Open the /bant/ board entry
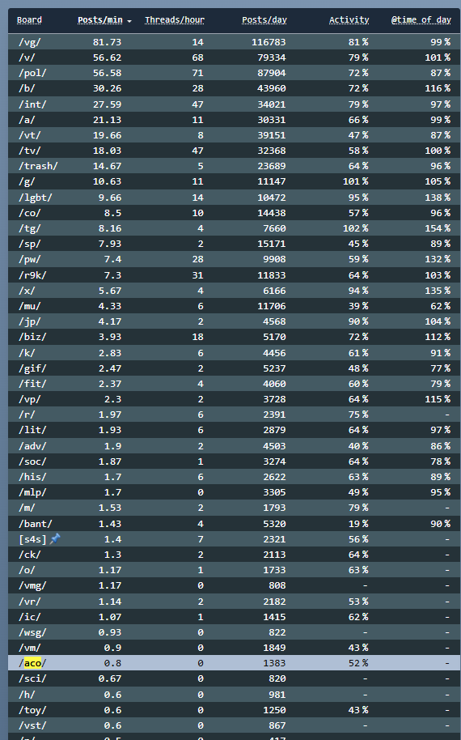Screen dimensions: 461x740 (36, 523)
